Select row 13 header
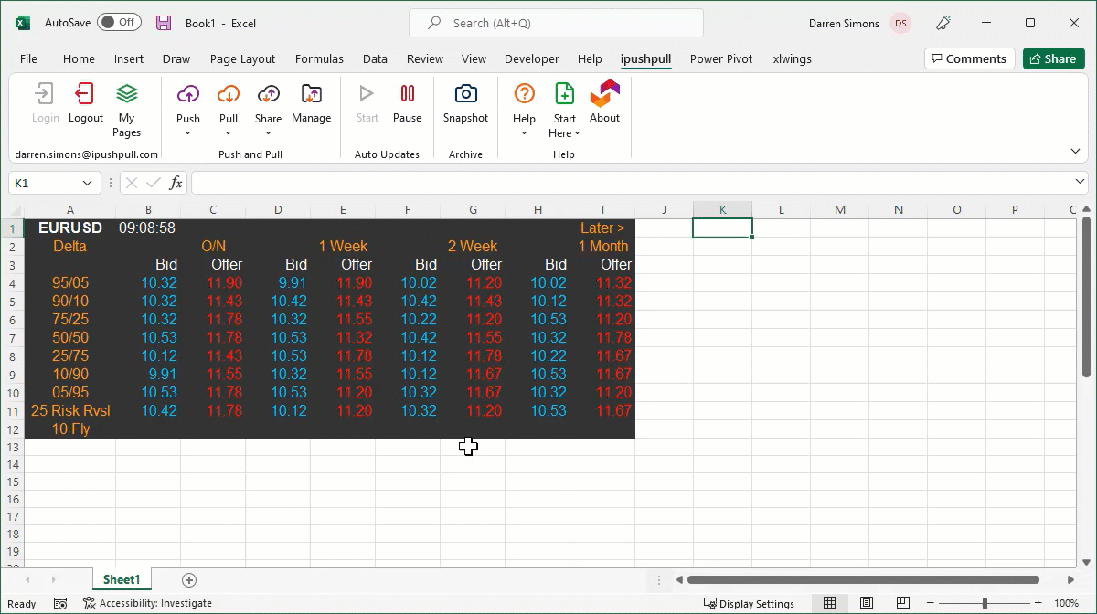This screenshot has width=1097, height=614. 13,447
